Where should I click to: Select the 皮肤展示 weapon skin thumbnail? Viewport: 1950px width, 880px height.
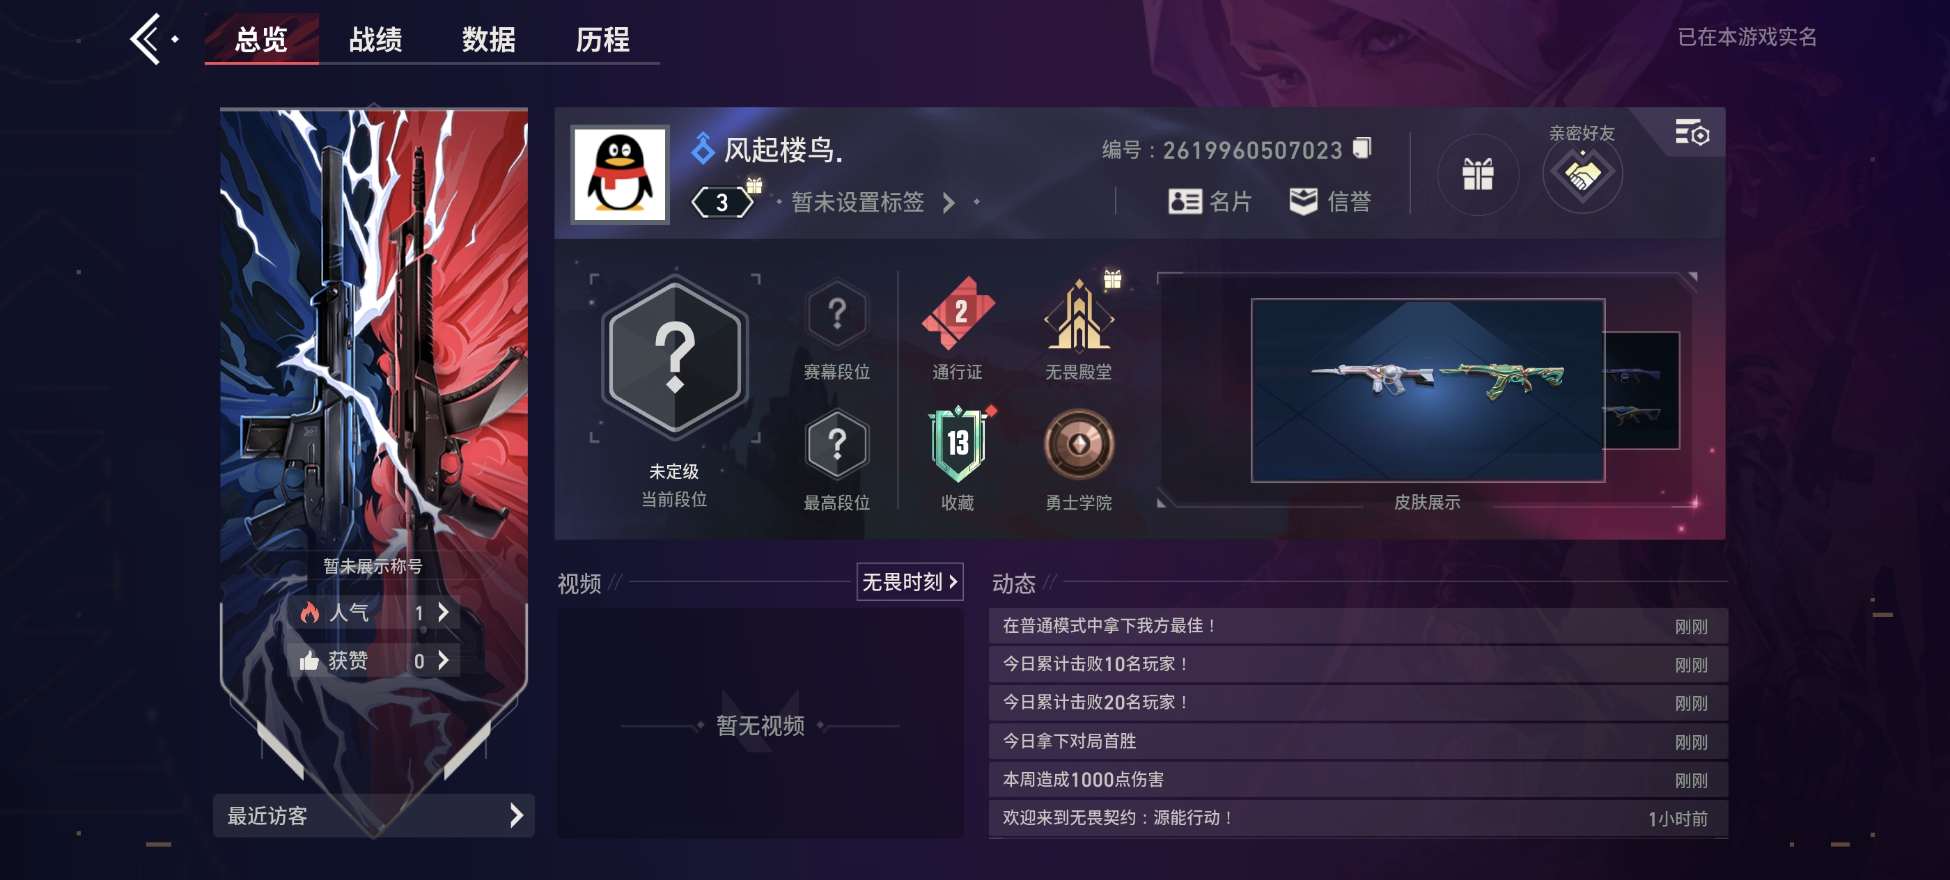(1428, 391)
